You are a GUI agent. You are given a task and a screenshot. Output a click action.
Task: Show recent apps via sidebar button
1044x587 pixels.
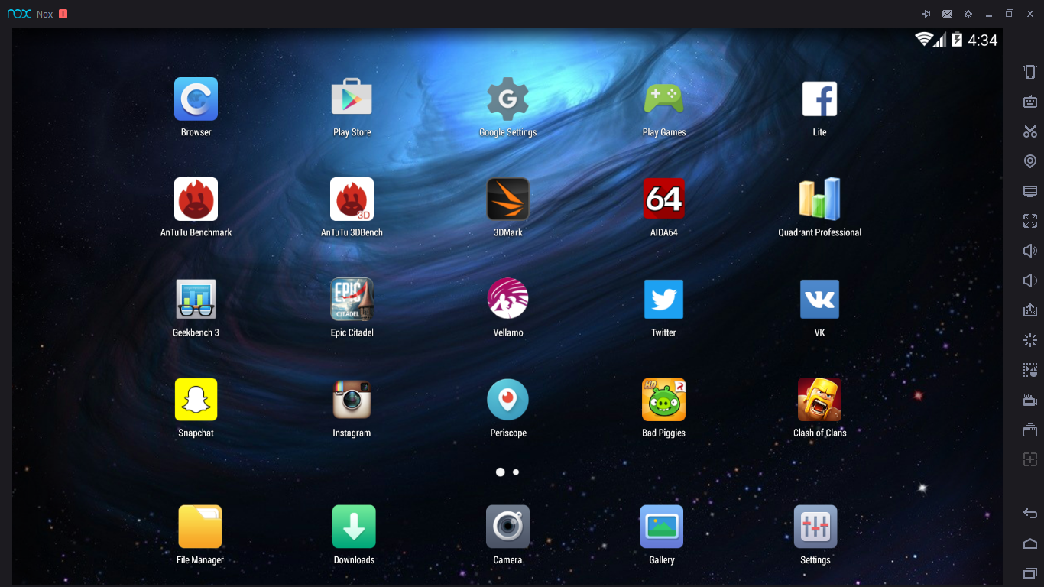(x=1030, y=573)
